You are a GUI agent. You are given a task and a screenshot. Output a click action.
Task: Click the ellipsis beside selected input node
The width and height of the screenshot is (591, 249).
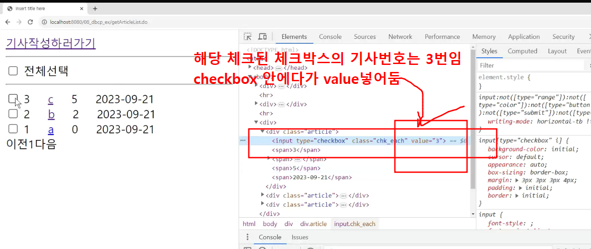[x=243, y=140]
